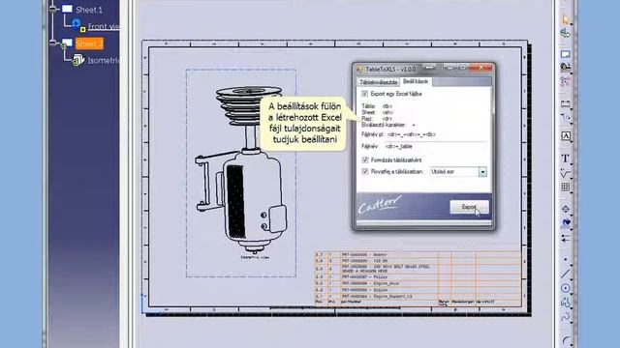Select Sheet.1 label in tree

[89, 10]
